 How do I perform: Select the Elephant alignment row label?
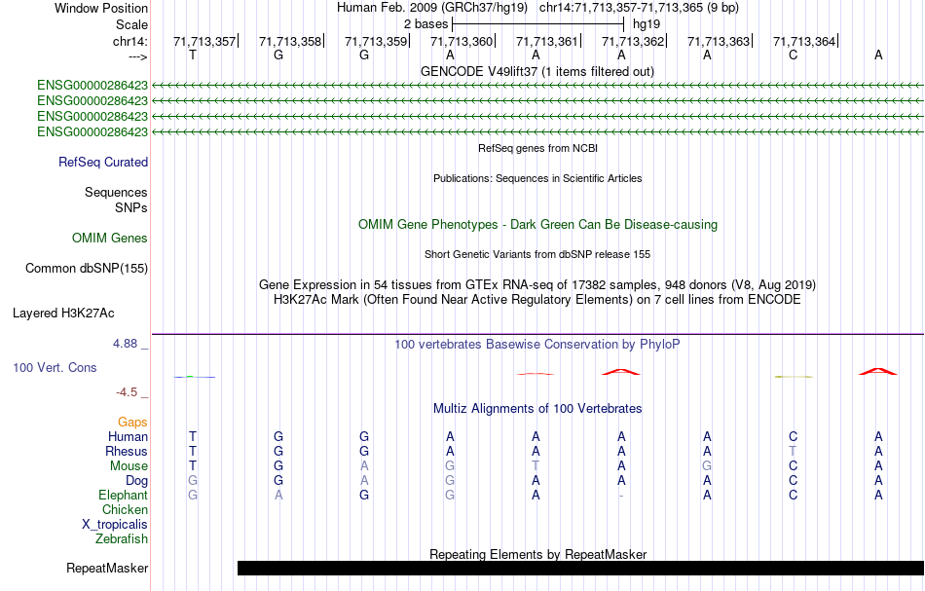click(x=124, y=496)
